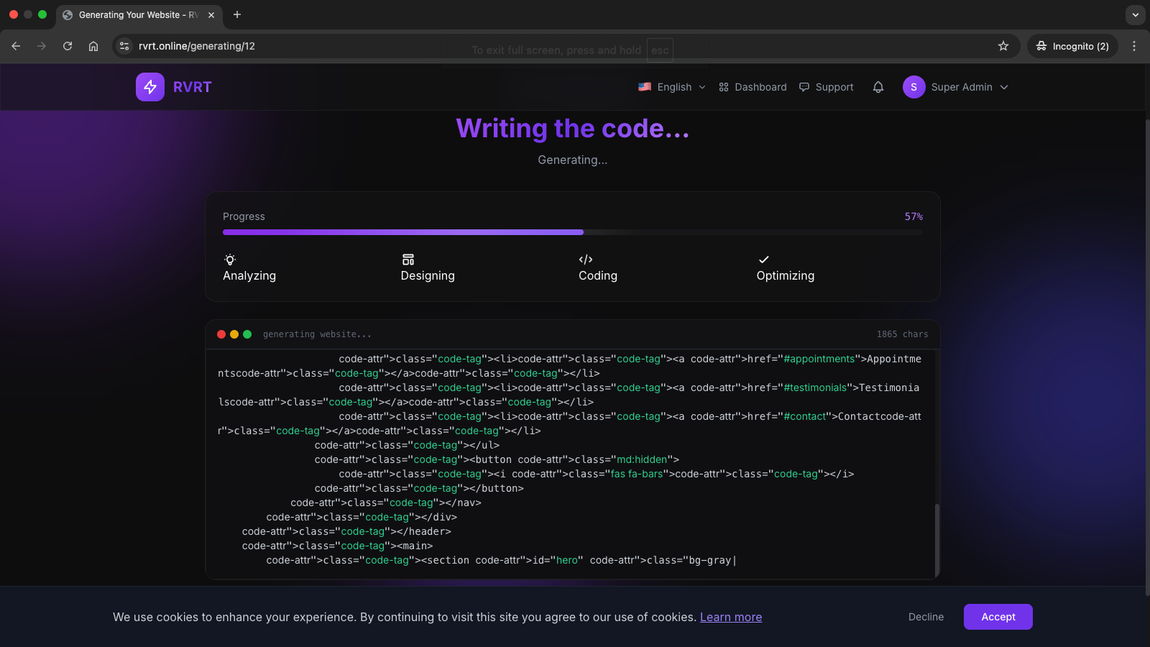Image resolution: width=1150 pixels, height=647 pixels.
Task: Click the browser reload icon
Action: [68, 46]
